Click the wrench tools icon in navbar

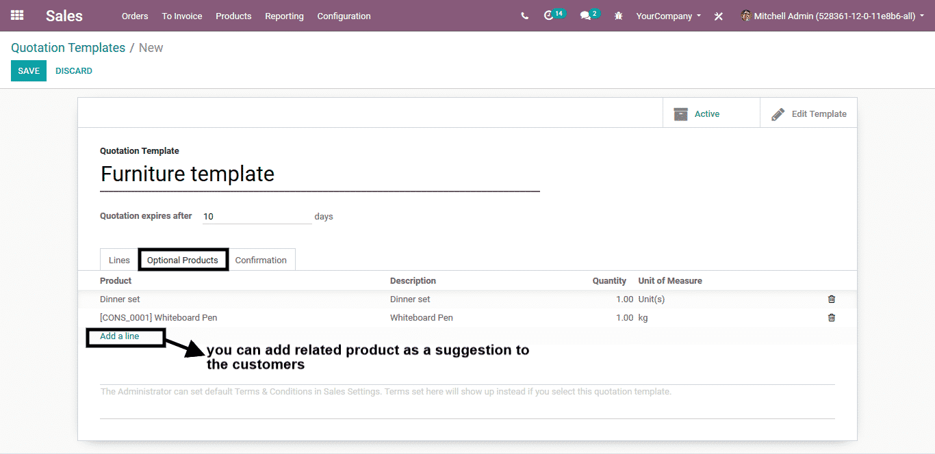click(719, 16)
